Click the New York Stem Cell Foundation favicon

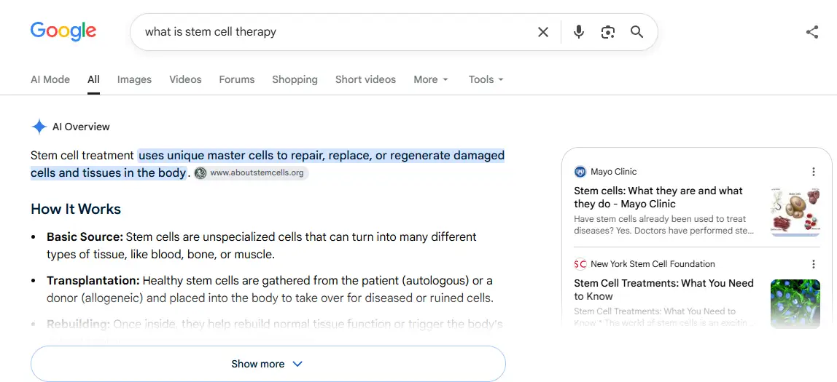(x=580, y=263)
